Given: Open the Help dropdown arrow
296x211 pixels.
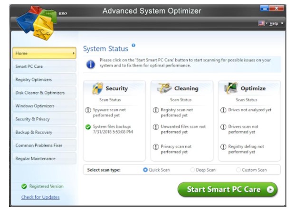Looking at the screenshot, I should 282,23.
